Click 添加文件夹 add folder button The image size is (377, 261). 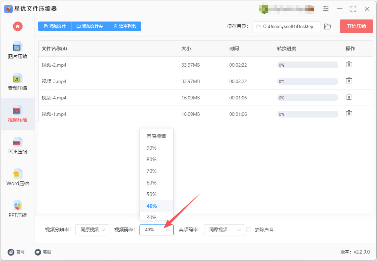[x=90, y=26]
